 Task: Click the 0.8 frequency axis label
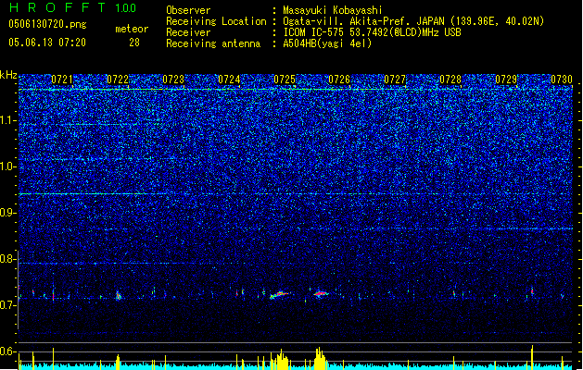8,259
